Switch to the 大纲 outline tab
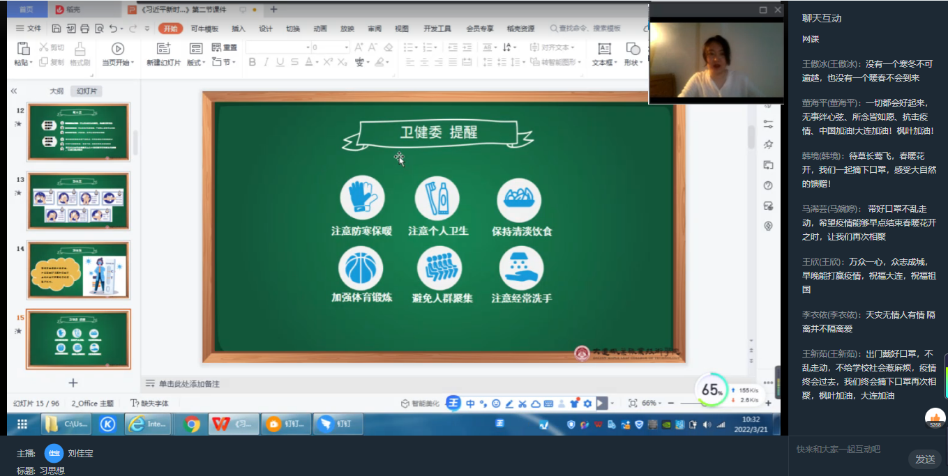Screen dimensions: 948x476 pos(57,91)
